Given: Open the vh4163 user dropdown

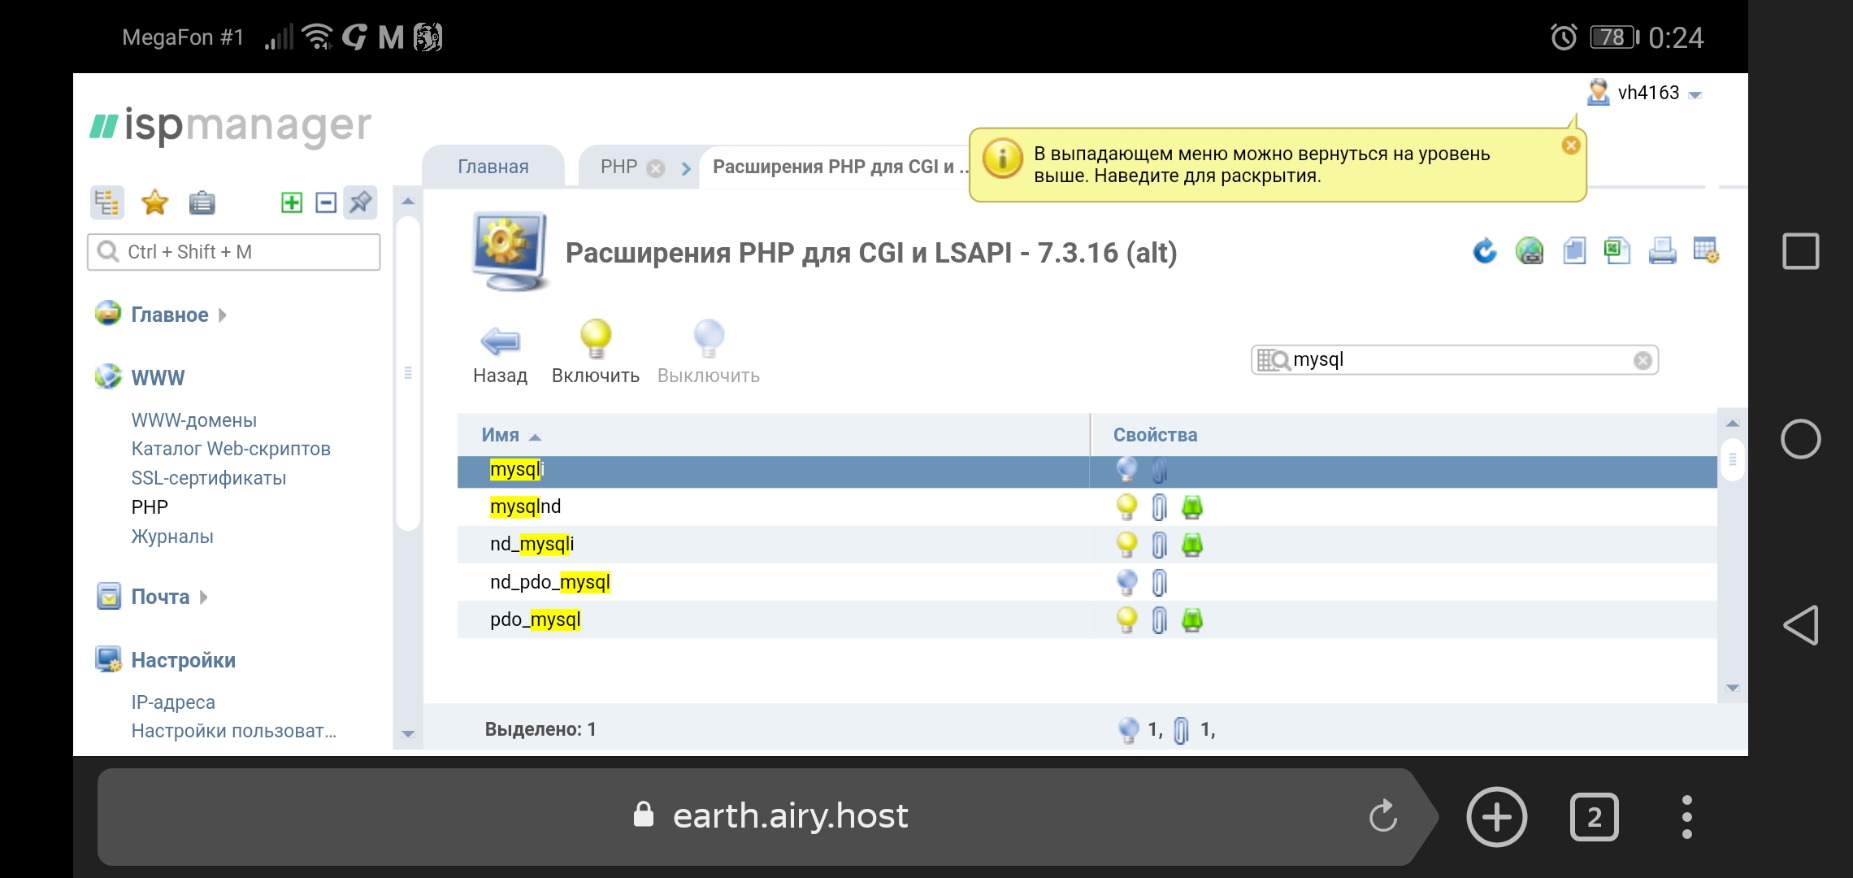Looking at the screenshot, I should (1647, 93).
